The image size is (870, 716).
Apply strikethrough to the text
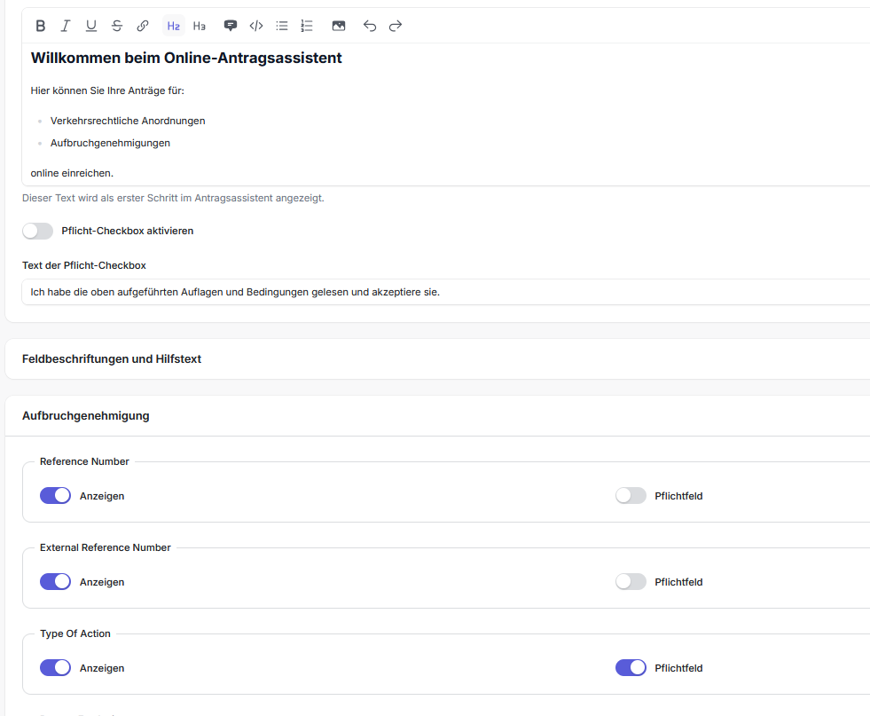[117, 26]
